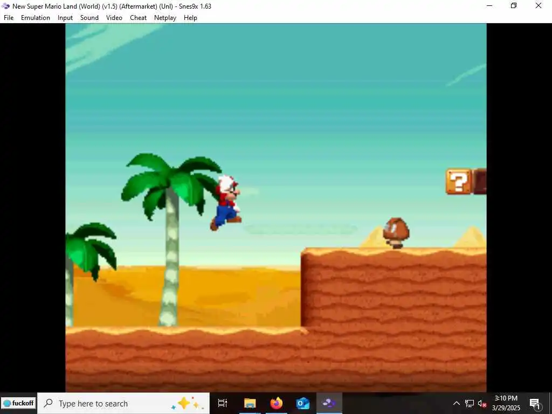Viewport: 552px width, 414px height.
Task: Click the Snes9x taskbar icon
Action: click(x=329, y=403)
